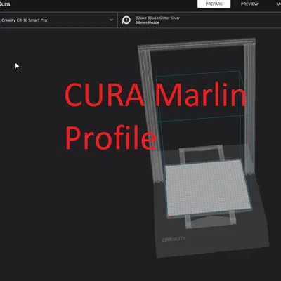This screenshot has height=281, width=281.
Task: Click the 0.6mm Nozzle label
Action: click(148, 22)
